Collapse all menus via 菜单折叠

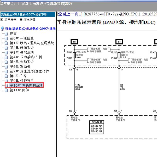click(x=30, y=20)
